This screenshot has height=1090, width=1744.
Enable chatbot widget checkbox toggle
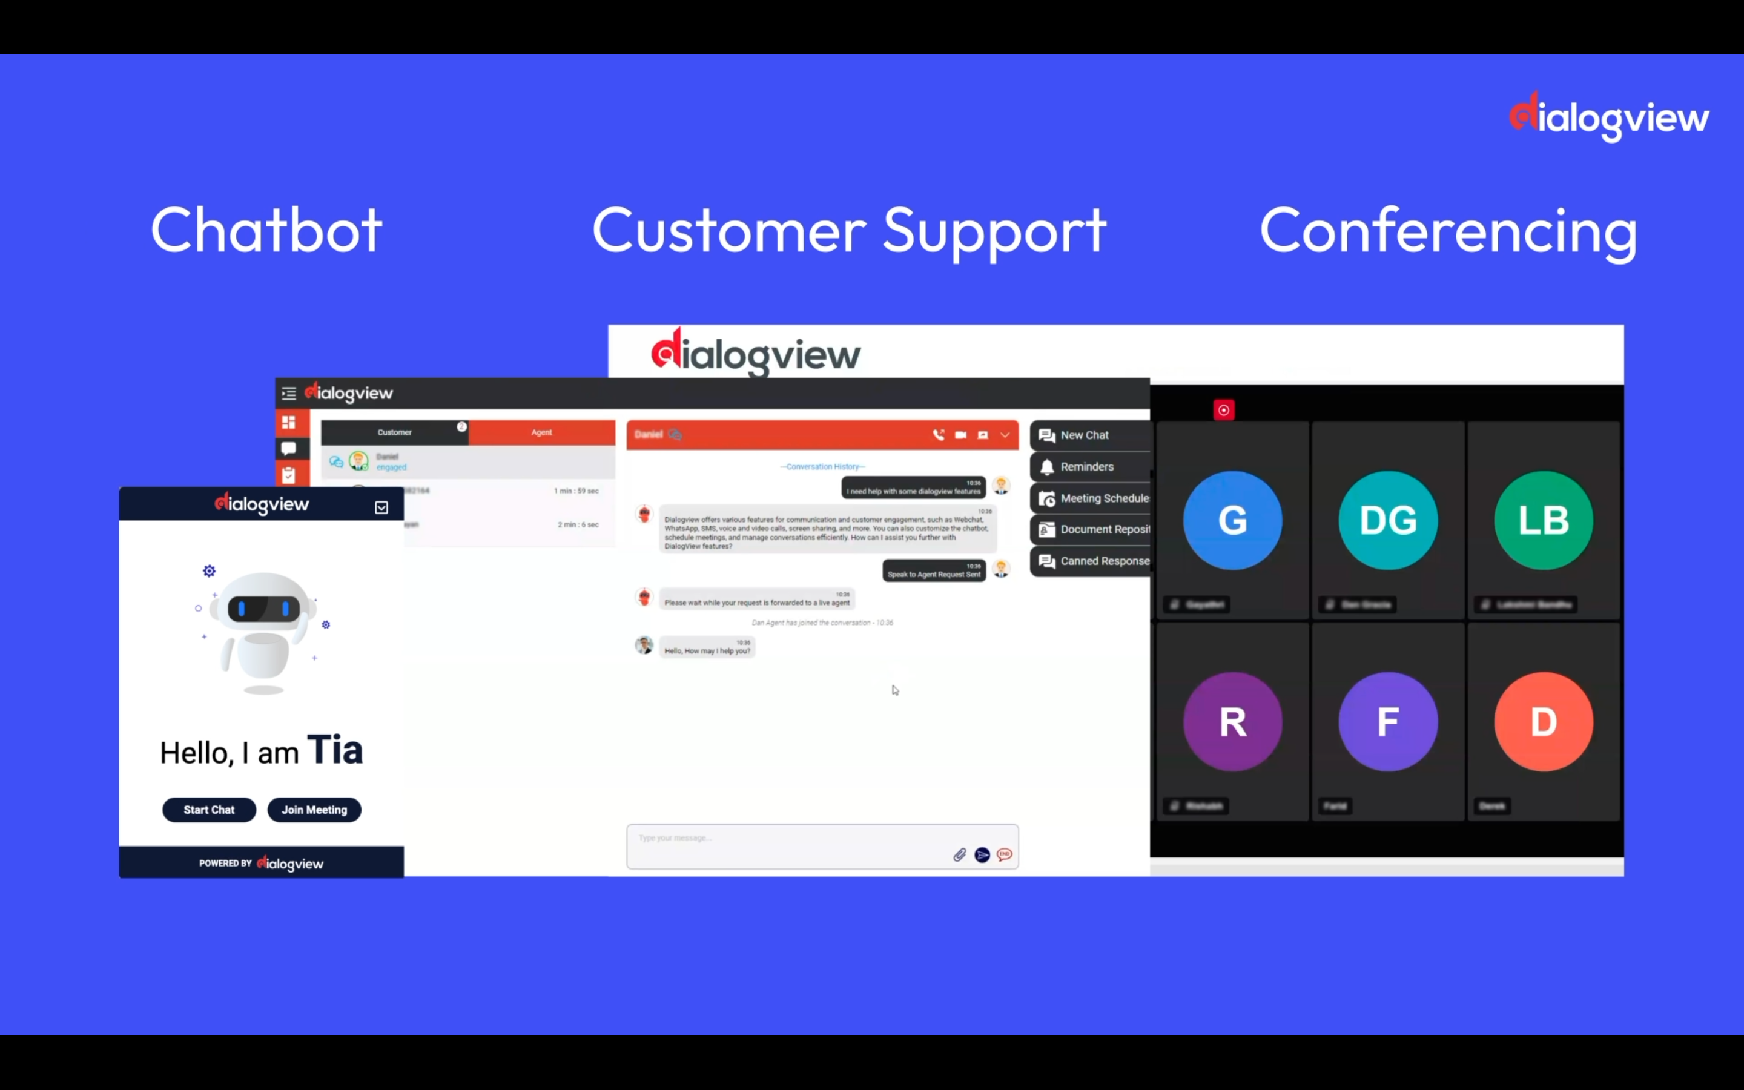(x=381, y=507)
